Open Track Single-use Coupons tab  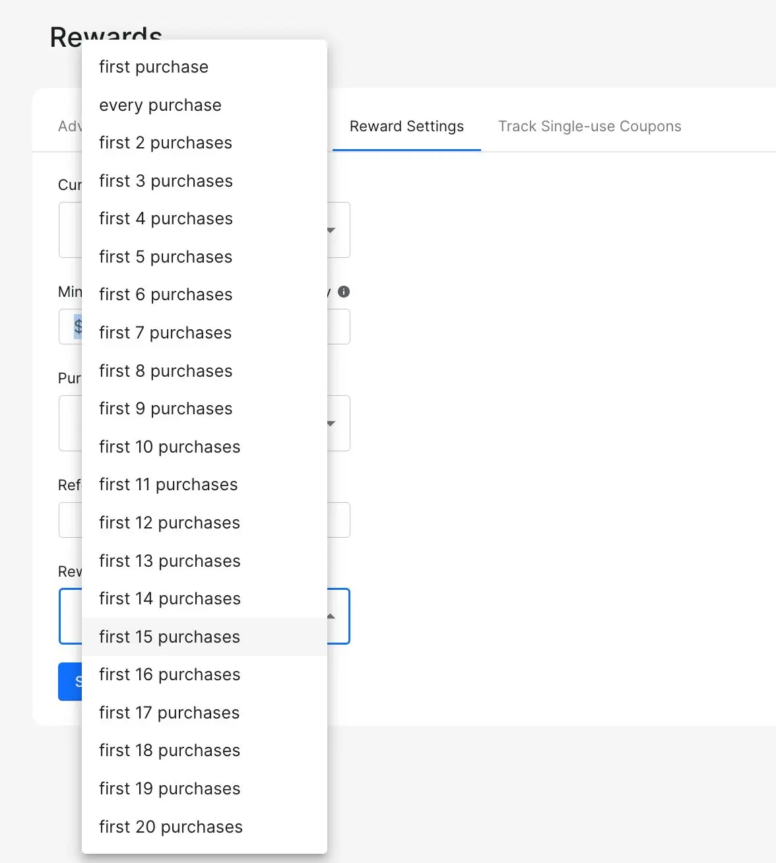coord(589,126)
